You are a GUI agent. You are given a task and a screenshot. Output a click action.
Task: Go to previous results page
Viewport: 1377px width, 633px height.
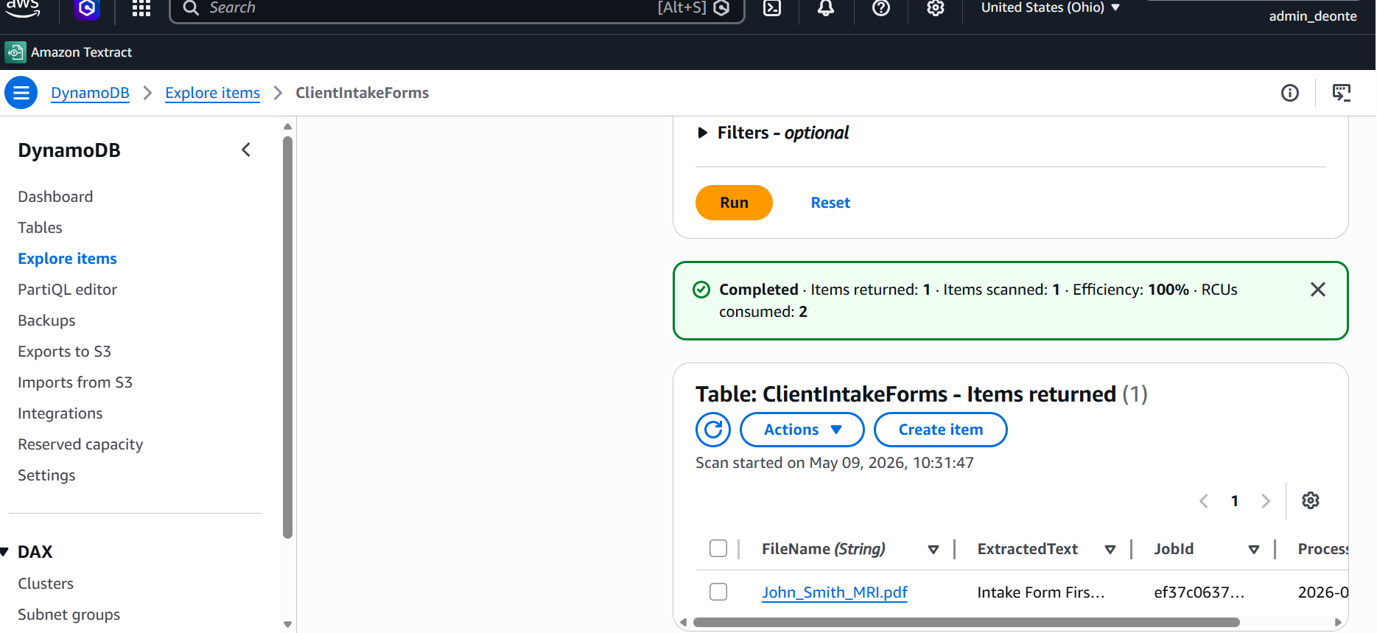pos(1204,501)
